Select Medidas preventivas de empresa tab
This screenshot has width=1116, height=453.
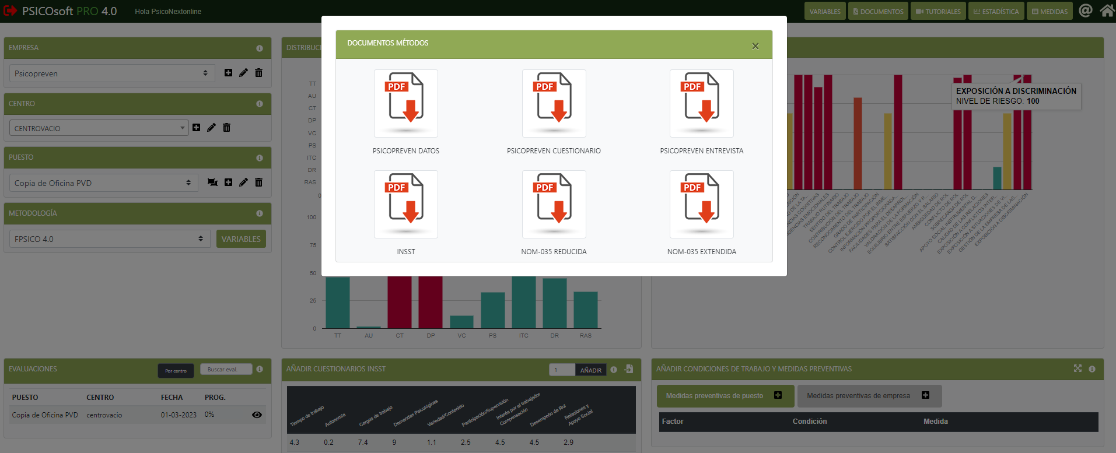(x=869, y=396)
